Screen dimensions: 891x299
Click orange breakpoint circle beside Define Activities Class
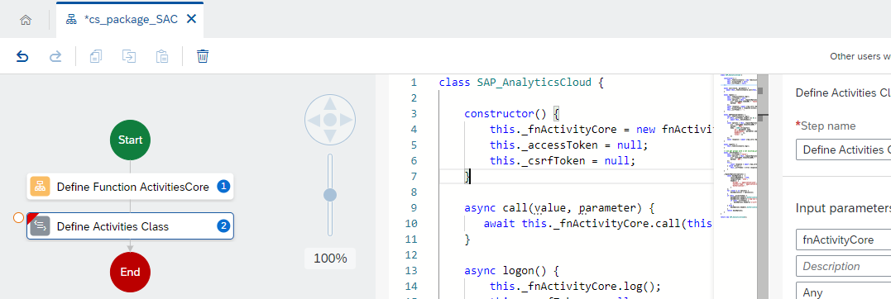[x=18, y=218]
